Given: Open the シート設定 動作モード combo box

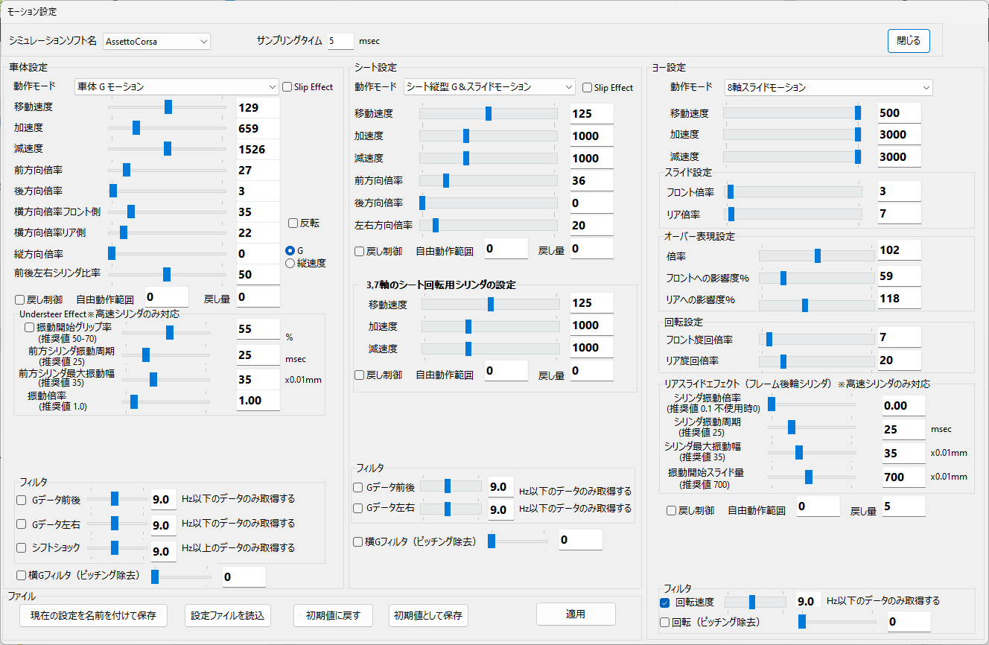Looking at the screenshot, I should 489,87.
